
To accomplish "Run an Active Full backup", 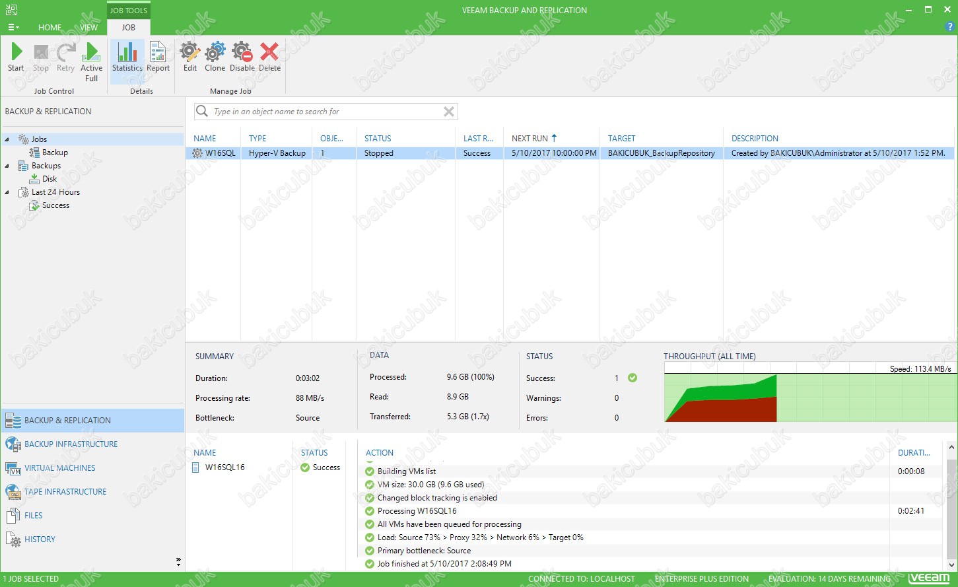I will coord(92,62).
